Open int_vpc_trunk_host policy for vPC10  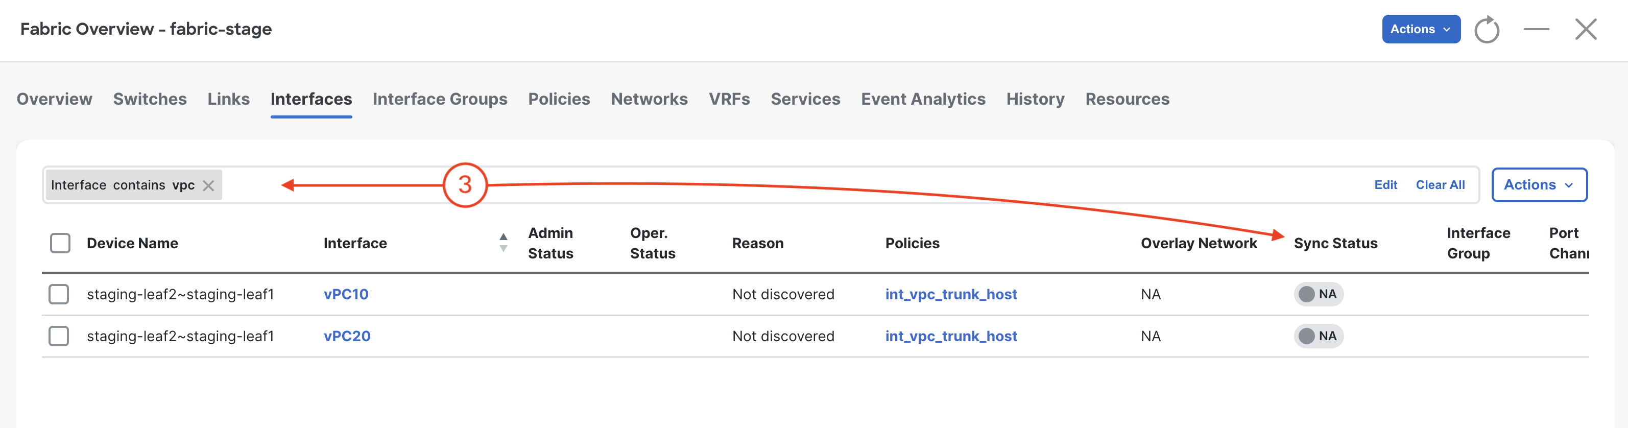tap(951, 294)
